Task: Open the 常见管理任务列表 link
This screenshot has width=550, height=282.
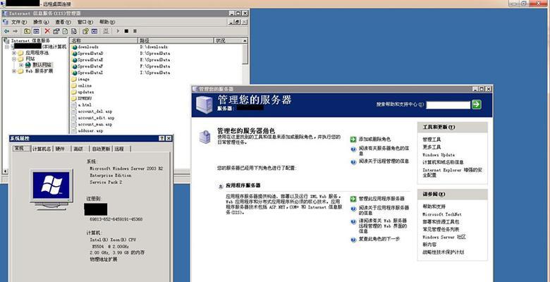Action: pos(441,229)
